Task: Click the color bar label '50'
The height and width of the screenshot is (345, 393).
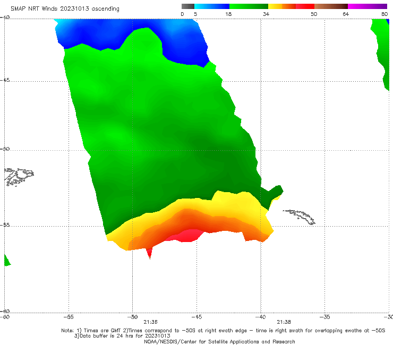Action: pos(314,14)
